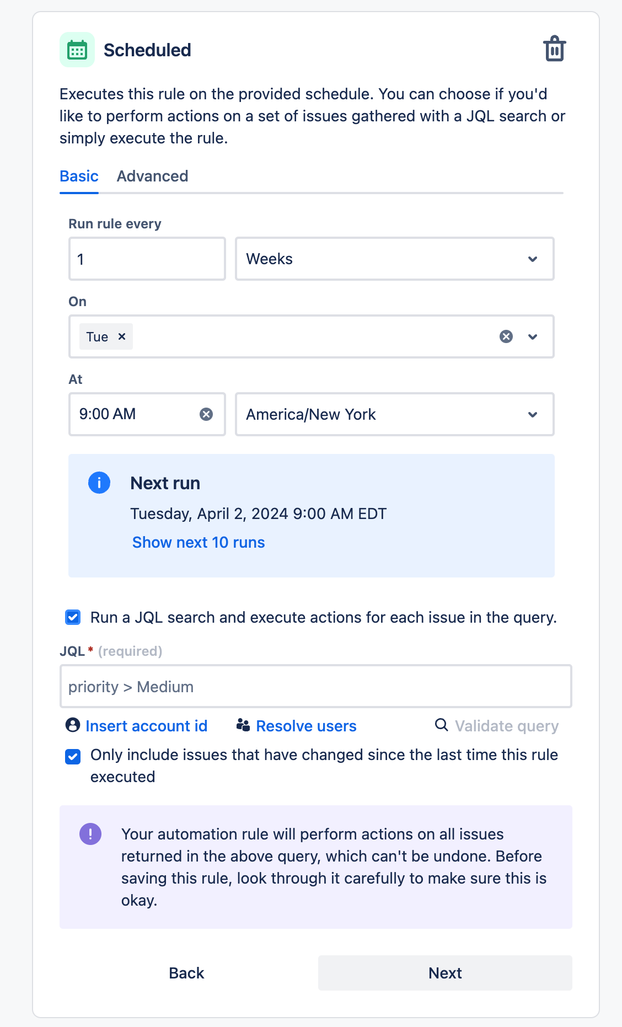Focus the Run rule every number field
622x1027 pixels.
pos(147,259)
